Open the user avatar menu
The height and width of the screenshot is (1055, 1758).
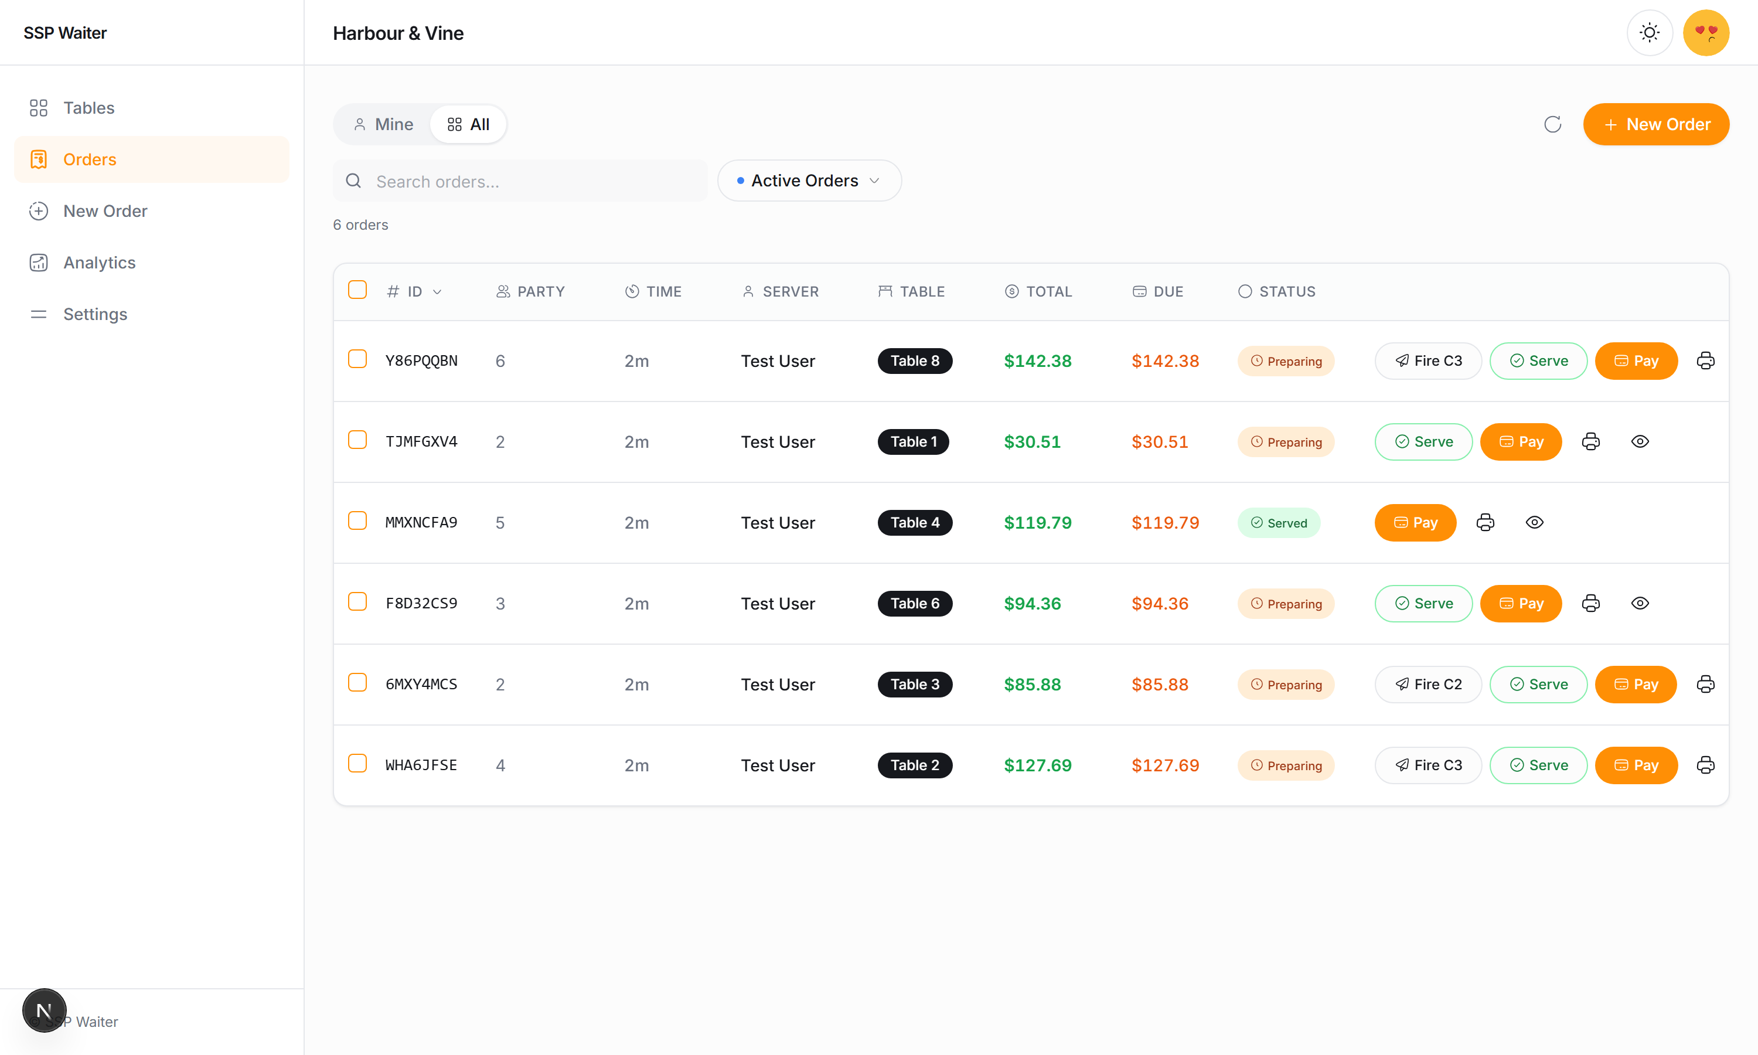(1705, 33)
